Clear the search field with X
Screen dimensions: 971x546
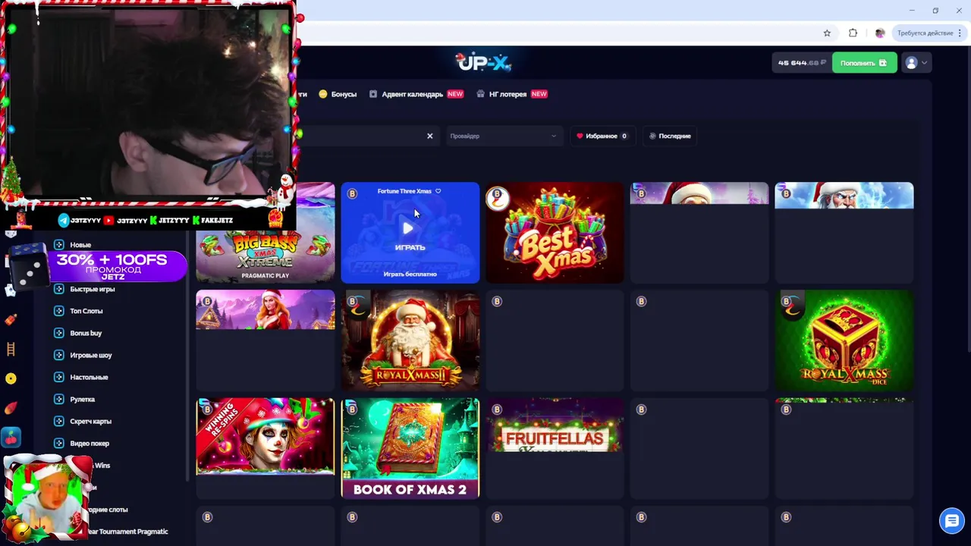point(429,136)
